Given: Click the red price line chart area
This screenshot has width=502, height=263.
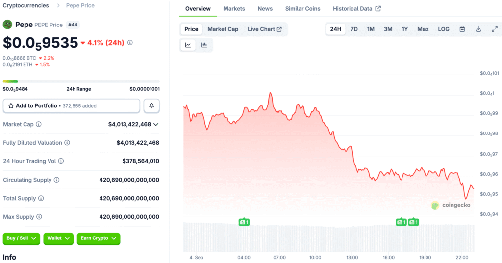Looking at the screenshot, I should click(328, 153).
